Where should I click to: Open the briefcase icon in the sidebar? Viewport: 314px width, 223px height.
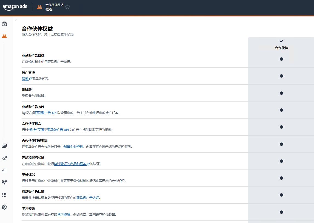pyautogui.click(x=4, y=24)
